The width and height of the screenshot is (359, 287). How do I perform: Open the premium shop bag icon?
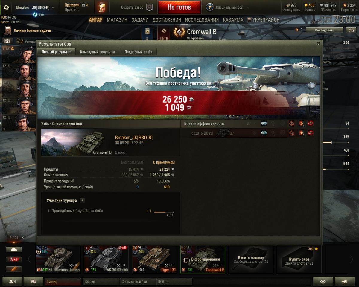click(x=102, y=7)
